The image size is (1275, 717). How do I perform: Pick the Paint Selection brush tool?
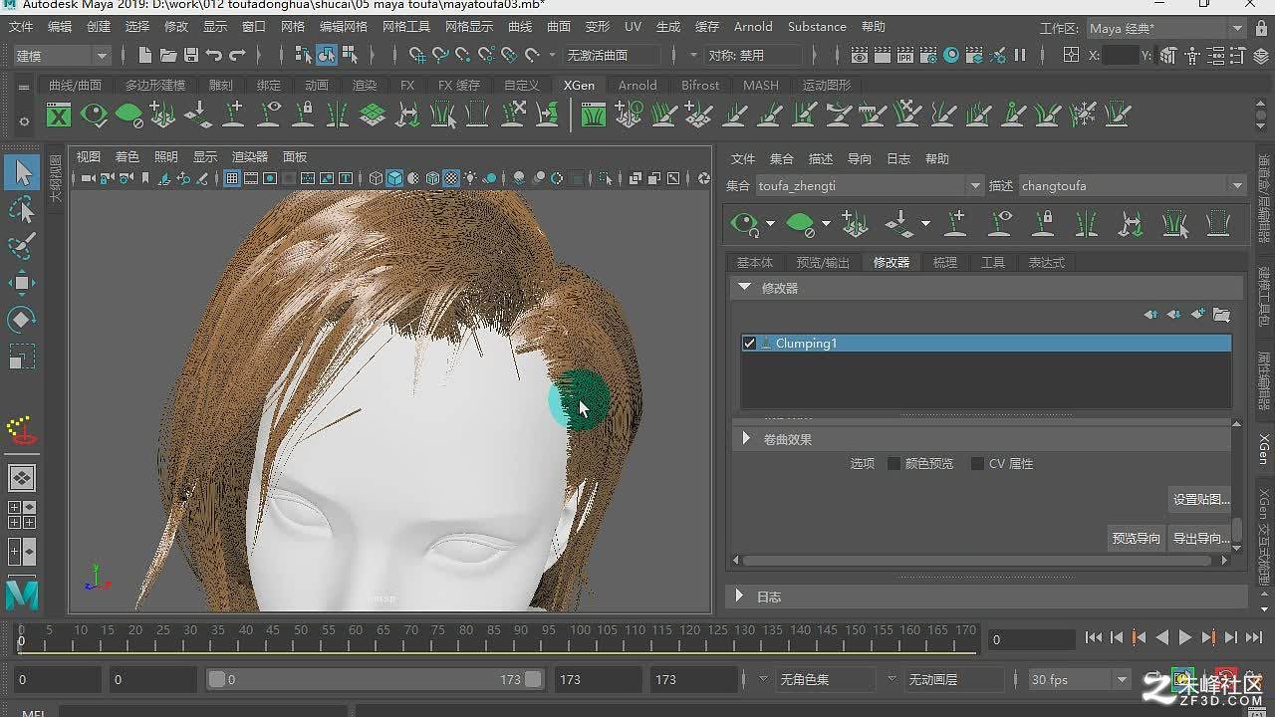coord(22,246)
